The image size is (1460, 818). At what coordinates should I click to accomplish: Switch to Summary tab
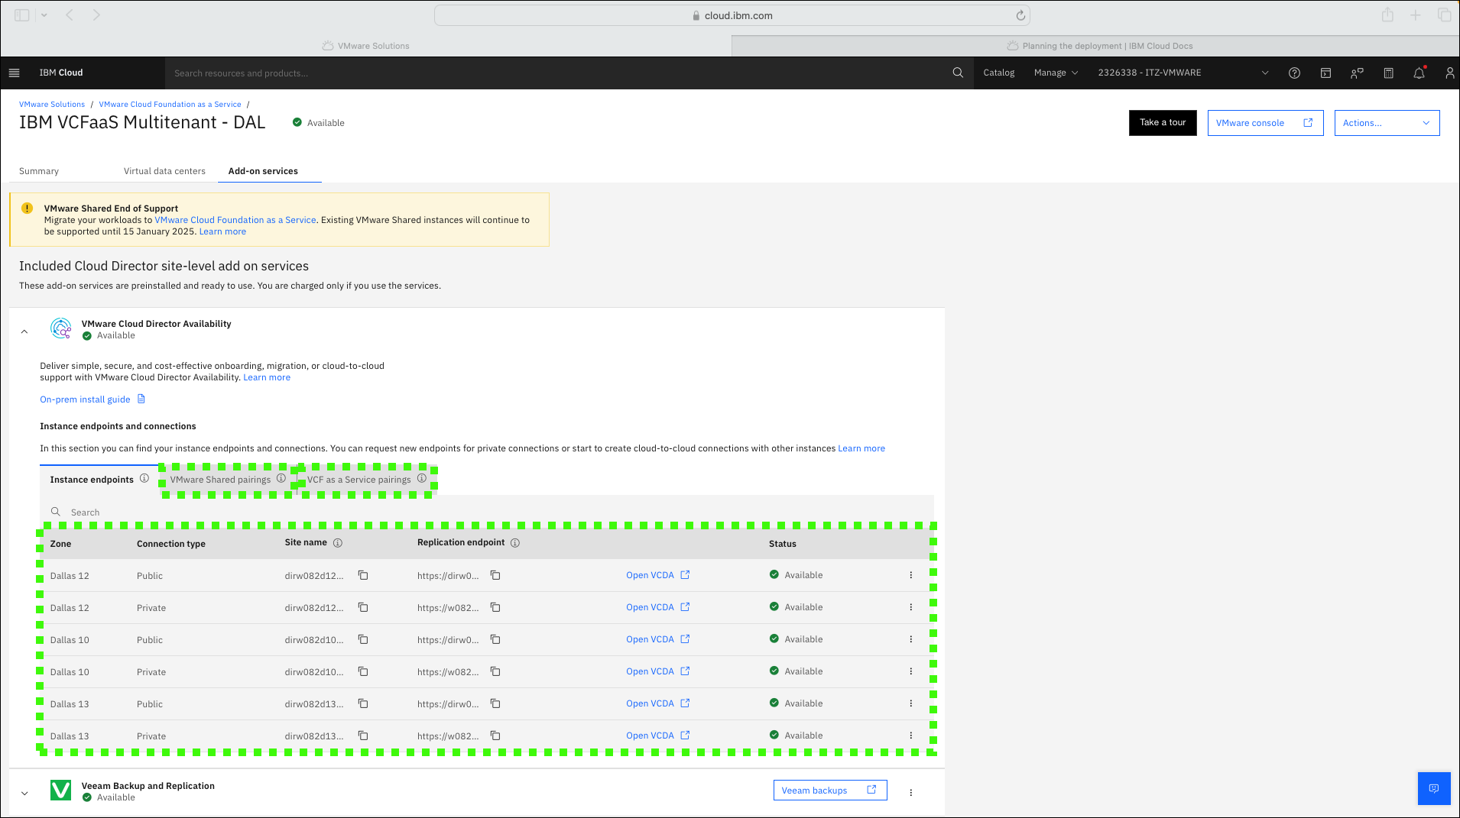coord(39,171)
